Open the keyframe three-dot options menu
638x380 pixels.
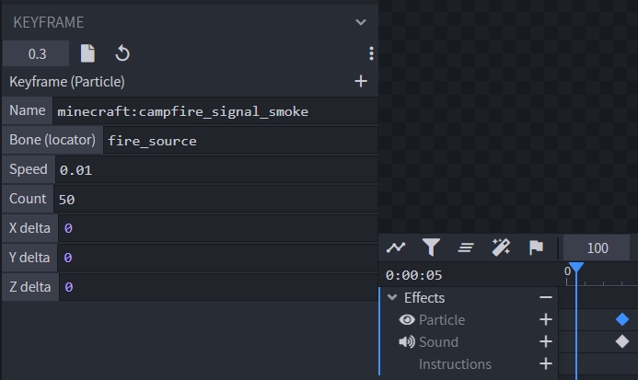click(371, 53)
